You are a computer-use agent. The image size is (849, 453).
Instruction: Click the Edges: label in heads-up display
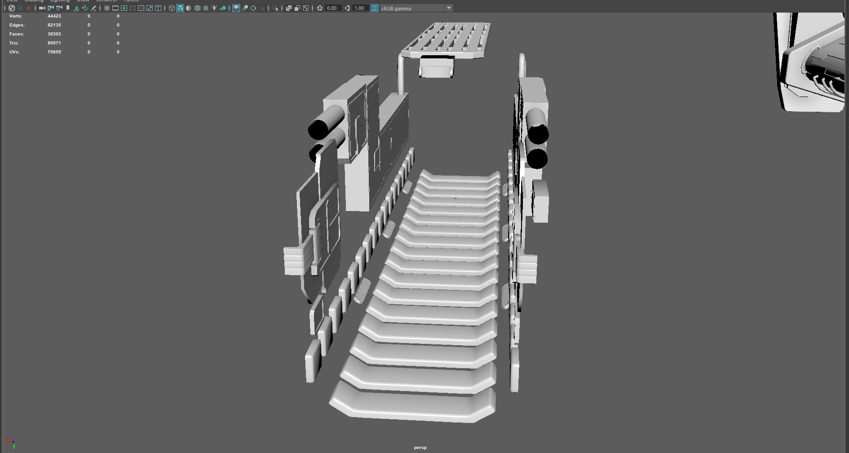tap(17, 25)
